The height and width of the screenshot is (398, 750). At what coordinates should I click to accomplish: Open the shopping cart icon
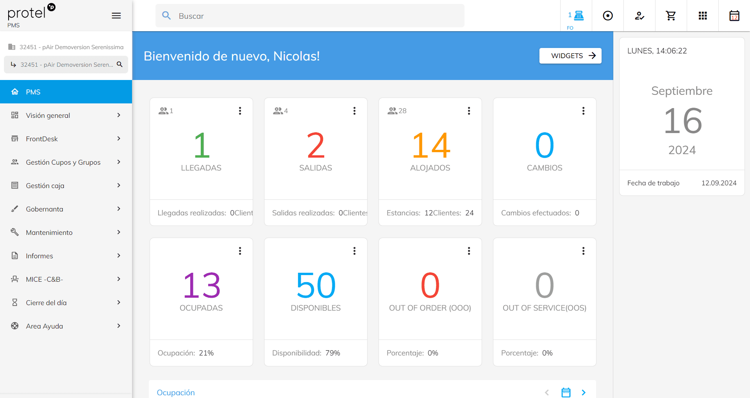pos(671,16)
